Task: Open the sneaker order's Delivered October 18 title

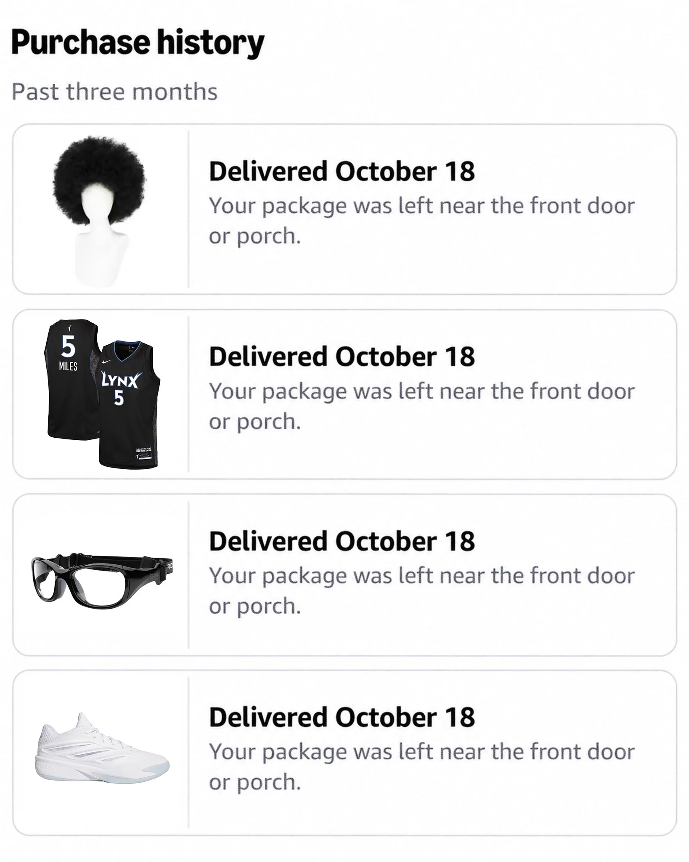Action: [342, 717]
